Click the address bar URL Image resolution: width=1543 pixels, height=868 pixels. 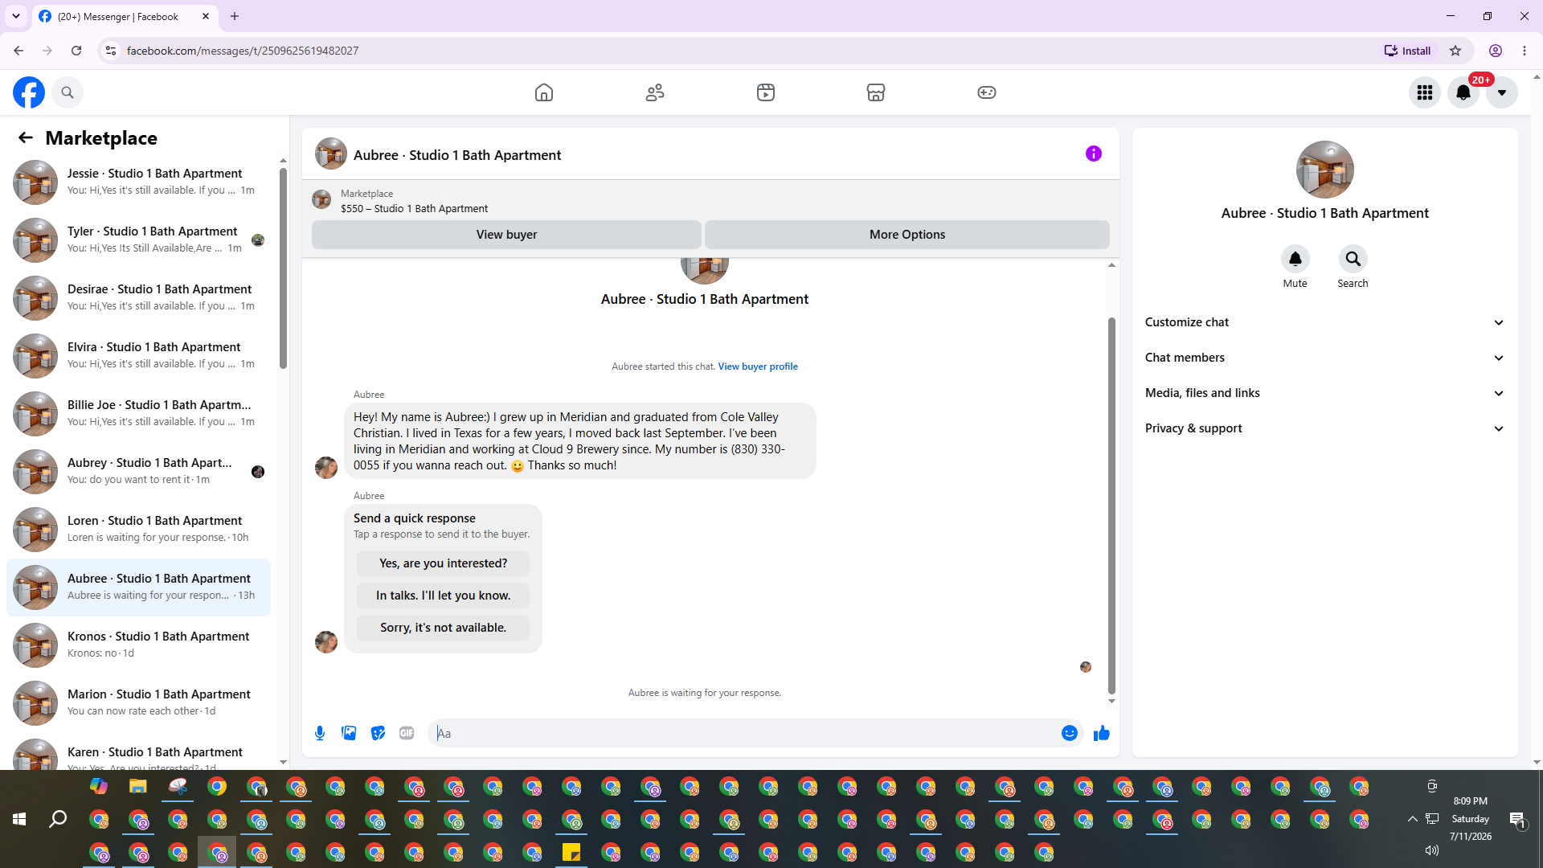pos(243,51)
